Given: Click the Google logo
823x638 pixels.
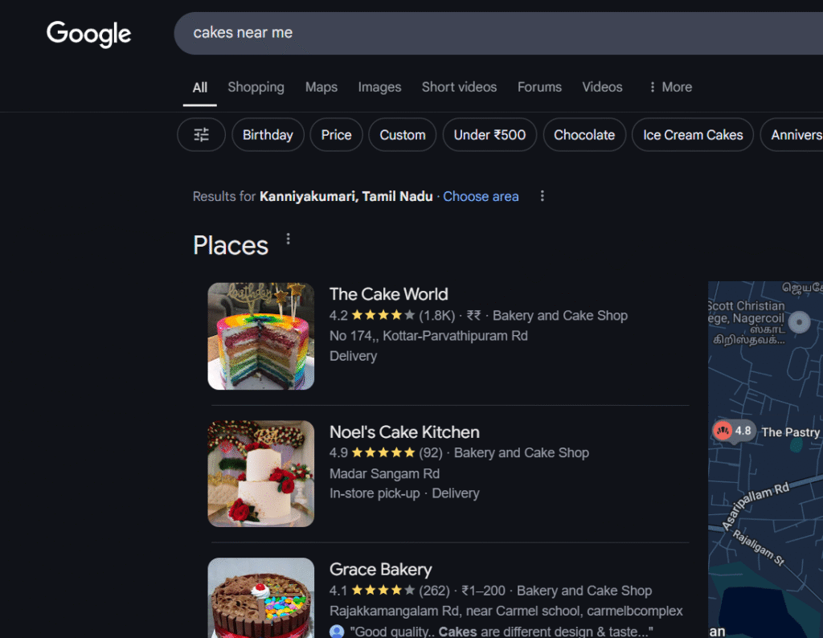Looking at the screenshot, I should point(88,34).
